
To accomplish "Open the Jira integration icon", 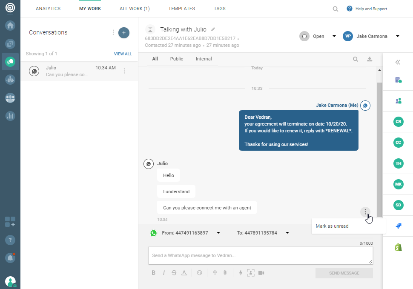I will point(398,226).
